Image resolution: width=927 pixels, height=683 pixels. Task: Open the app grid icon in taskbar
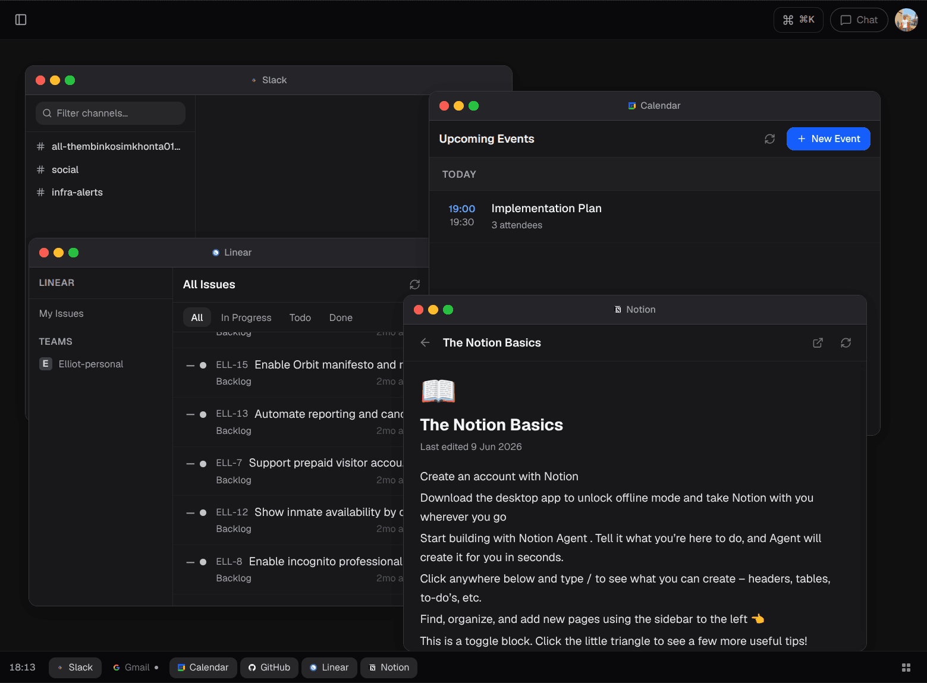906,668
